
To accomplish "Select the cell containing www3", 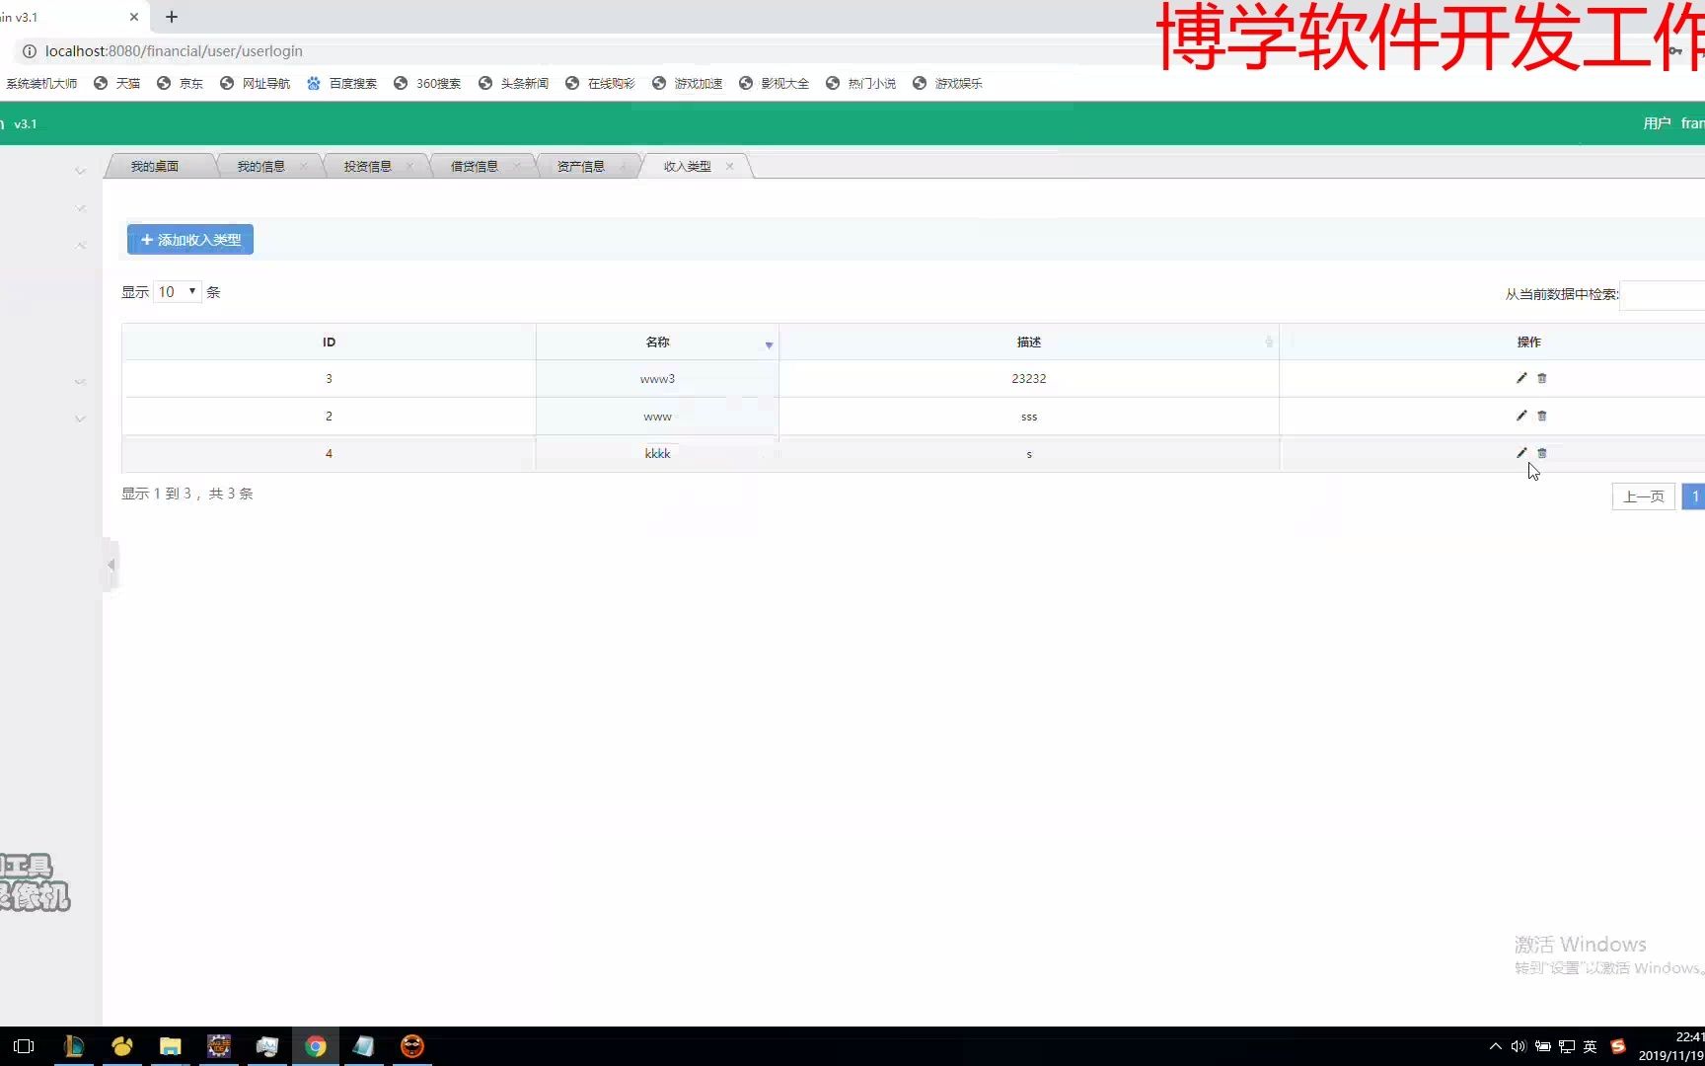I will point(657,378).
